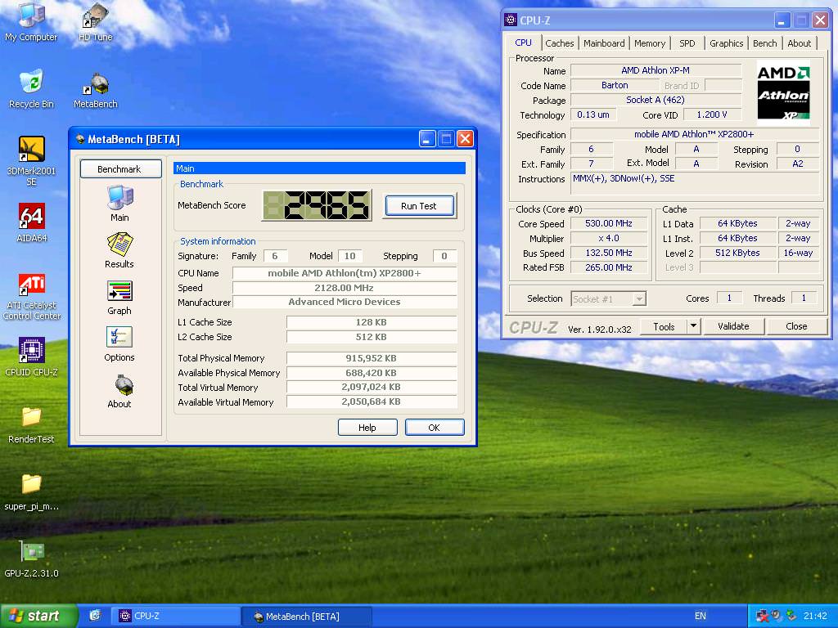Minimize the MetaBench window

427,139
